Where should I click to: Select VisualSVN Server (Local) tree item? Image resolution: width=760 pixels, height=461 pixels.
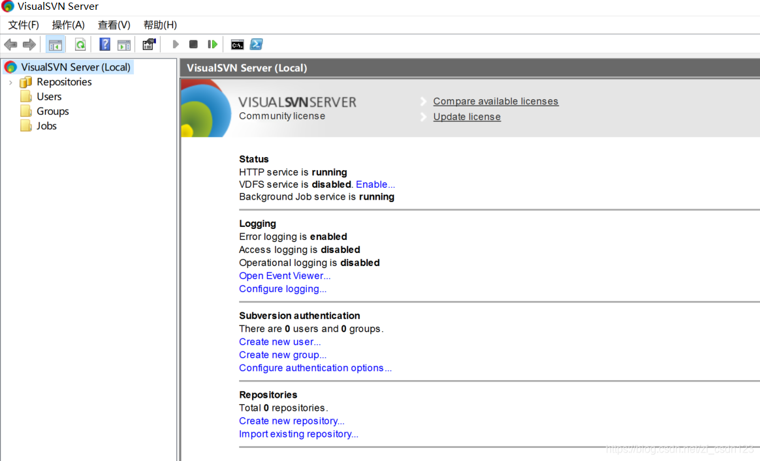(76, 67)
